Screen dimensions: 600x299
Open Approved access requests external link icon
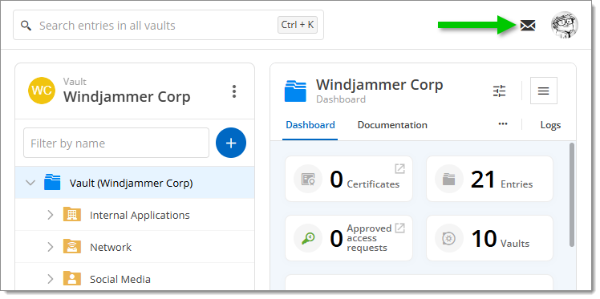[400, 228]
